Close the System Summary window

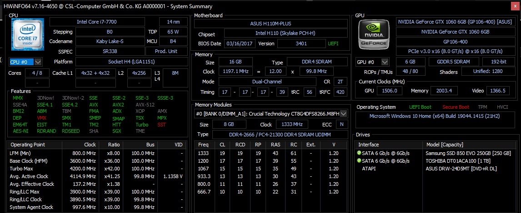516,6
